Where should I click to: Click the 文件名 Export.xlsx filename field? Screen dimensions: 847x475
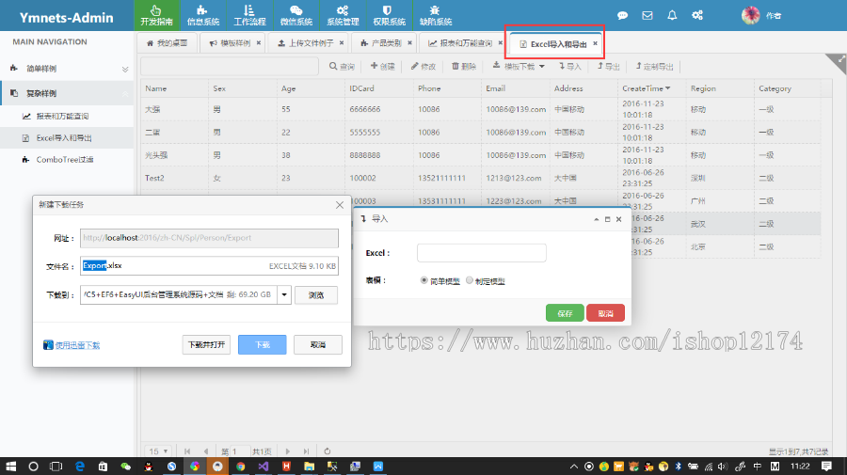coord(209,265)
